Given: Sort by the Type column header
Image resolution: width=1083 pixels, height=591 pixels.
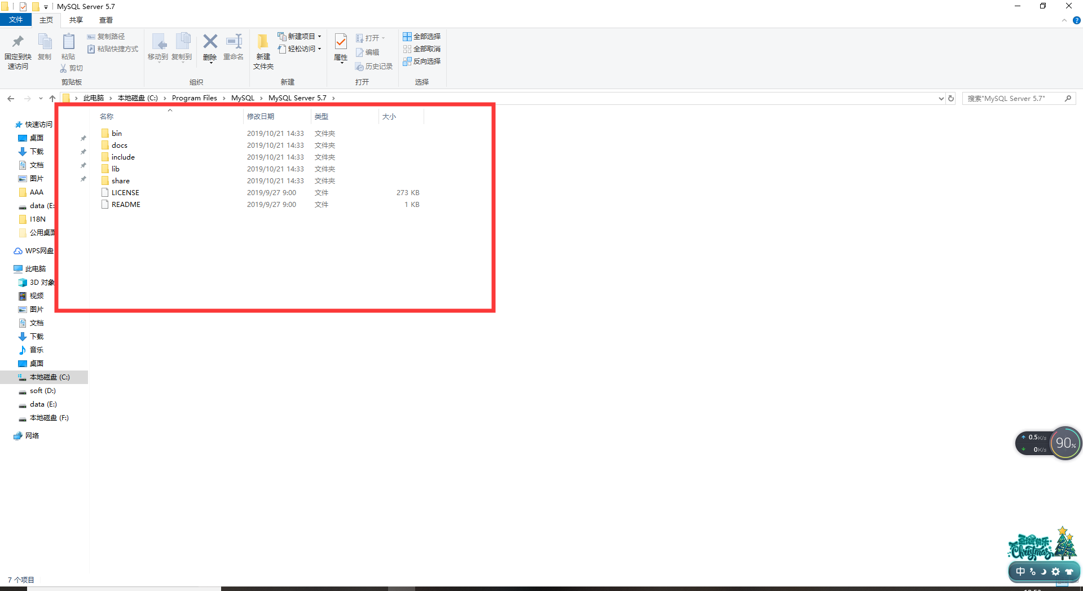Looking at the screenshot, I should point(322,117).
